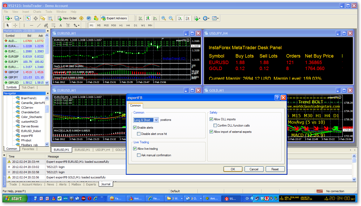This screenshot has height=206, width=361.
Task: Click the Navigator panel vertical scrollbar
Action: click(x=47, y=121)
